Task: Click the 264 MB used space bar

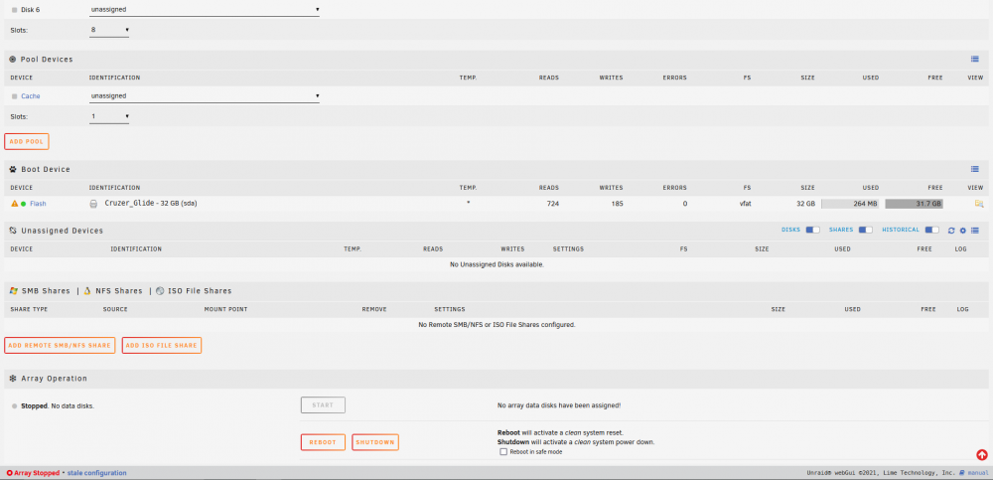Action: (851, 204)
